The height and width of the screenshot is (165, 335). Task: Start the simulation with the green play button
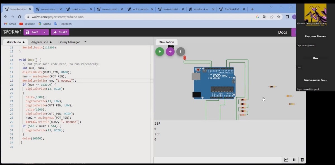point(160,52)
